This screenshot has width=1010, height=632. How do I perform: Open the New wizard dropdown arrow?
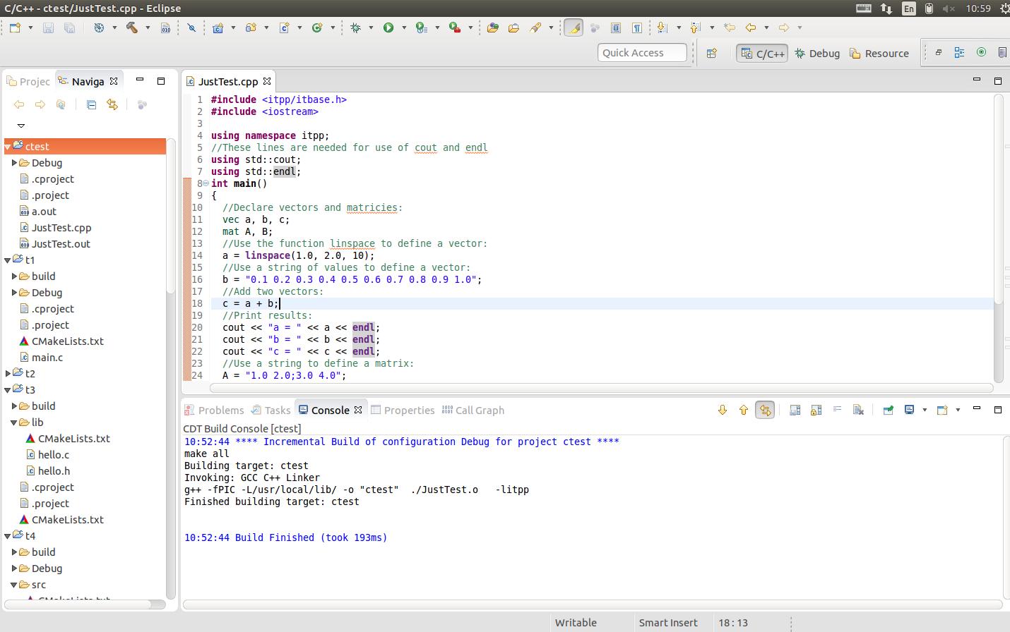pos(30,28)
